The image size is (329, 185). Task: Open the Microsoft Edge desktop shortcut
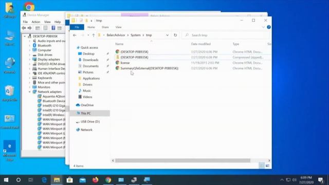9,150
